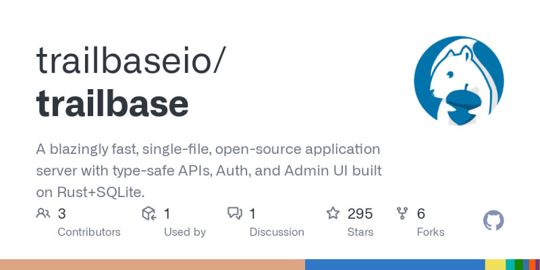Click the large blue language bar segment

click(x=395, y=264)
